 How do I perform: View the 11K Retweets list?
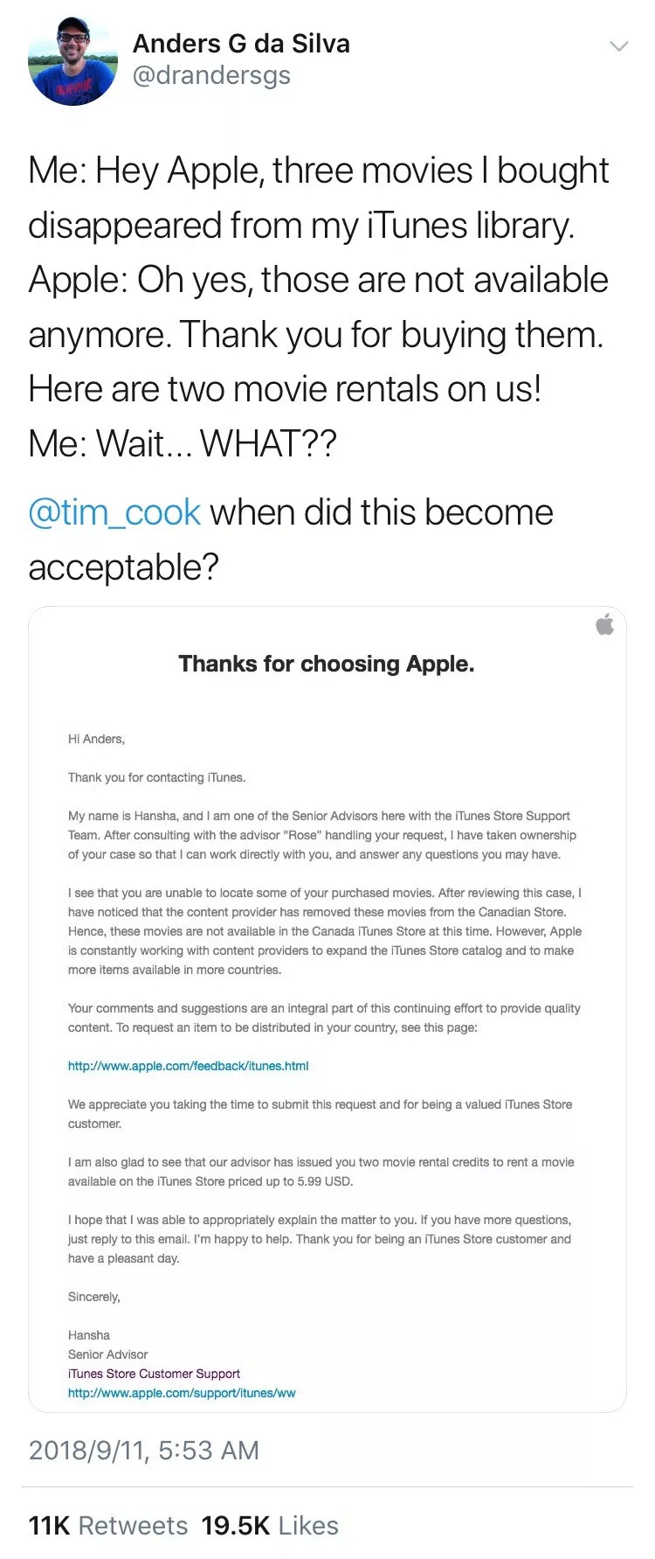tap(108, 1526)
